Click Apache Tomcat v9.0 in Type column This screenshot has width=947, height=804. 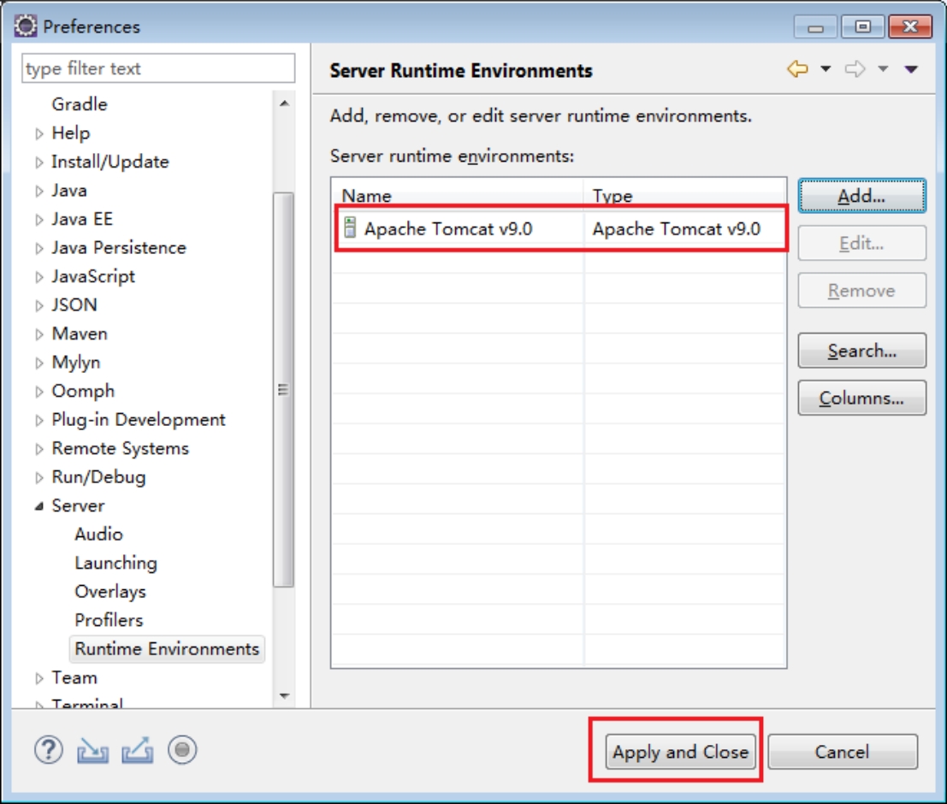click(676, 229)
